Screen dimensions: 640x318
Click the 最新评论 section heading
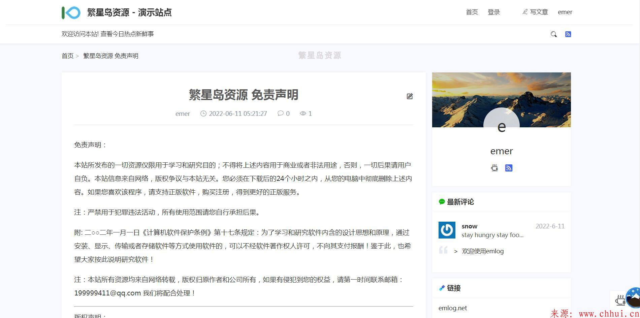460,202
